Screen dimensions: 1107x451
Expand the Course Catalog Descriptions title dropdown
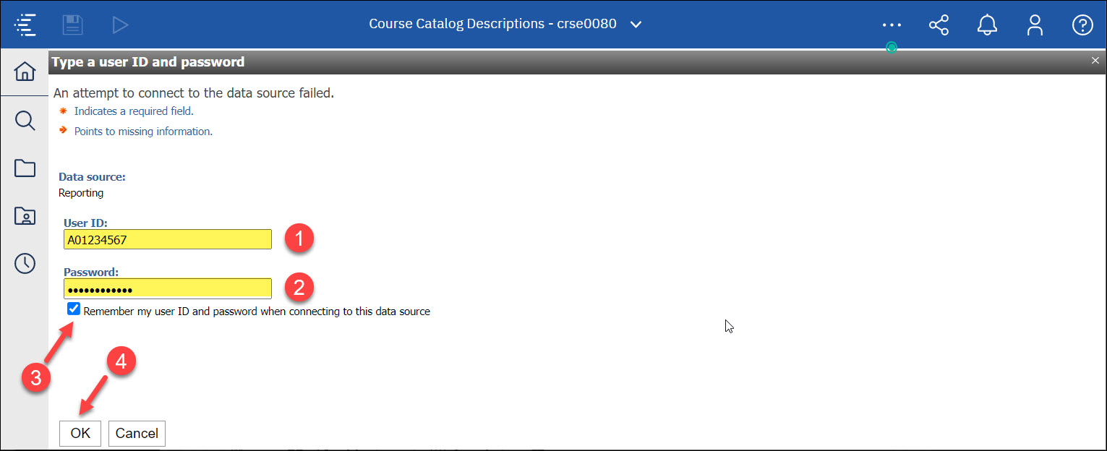pos(636,25)
